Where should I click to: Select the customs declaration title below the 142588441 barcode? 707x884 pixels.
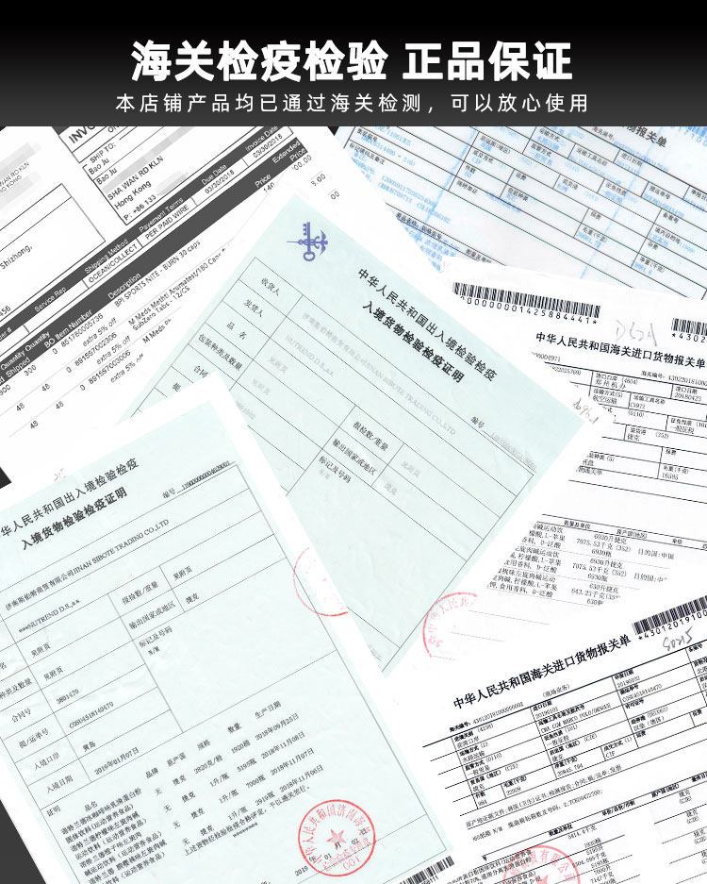pos(620,350)
